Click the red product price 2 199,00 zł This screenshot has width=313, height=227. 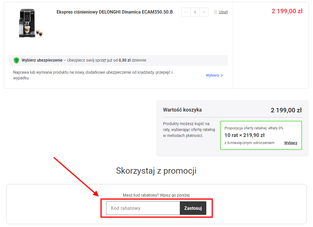287,11
